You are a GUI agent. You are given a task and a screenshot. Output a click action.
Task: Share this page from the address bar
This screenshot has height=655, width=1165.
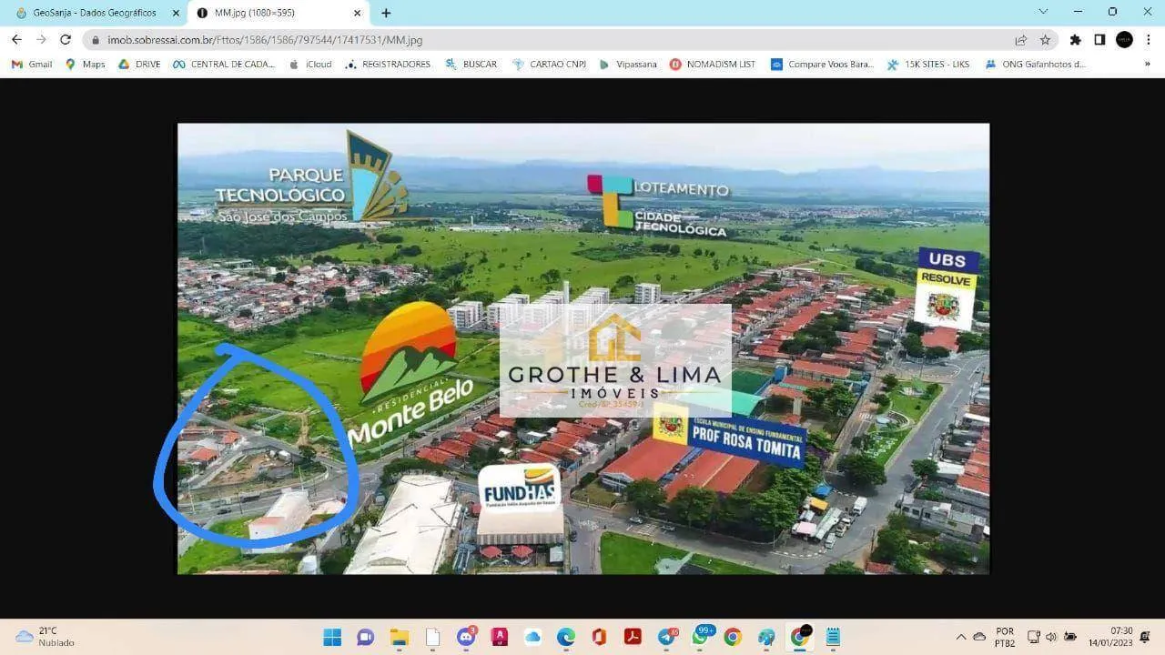click(1021, 40)
